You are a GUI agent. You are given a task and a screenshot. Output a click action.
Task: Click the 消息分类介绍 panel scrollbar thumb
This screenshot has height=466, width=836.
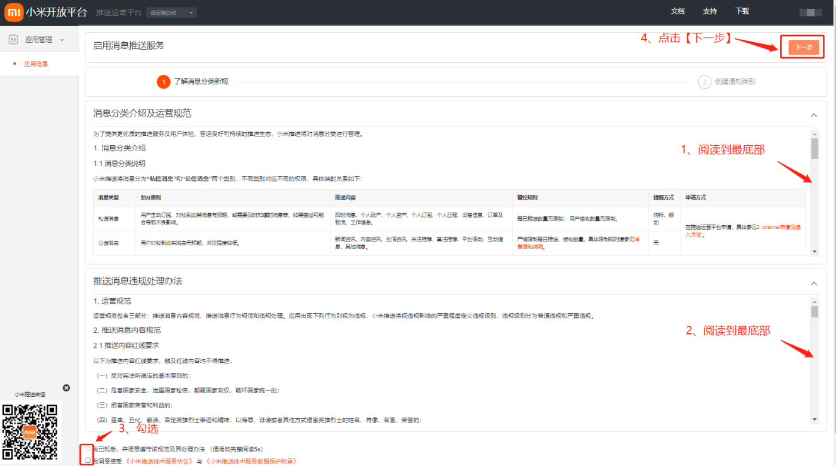[815, 149]
